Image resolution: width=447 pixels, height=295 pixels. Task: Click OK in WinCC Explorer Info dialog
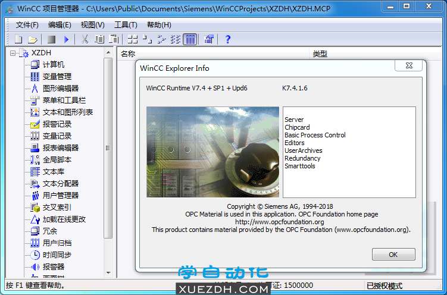tap(393, 255)
